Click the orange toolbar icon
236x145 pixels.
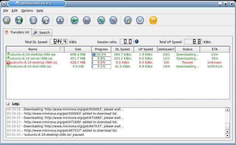pyautogui.click(x=153, y=20)
